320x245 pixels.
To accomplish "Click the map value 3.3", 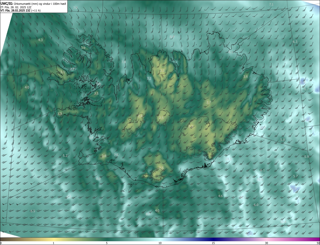I will click(59, 114).
